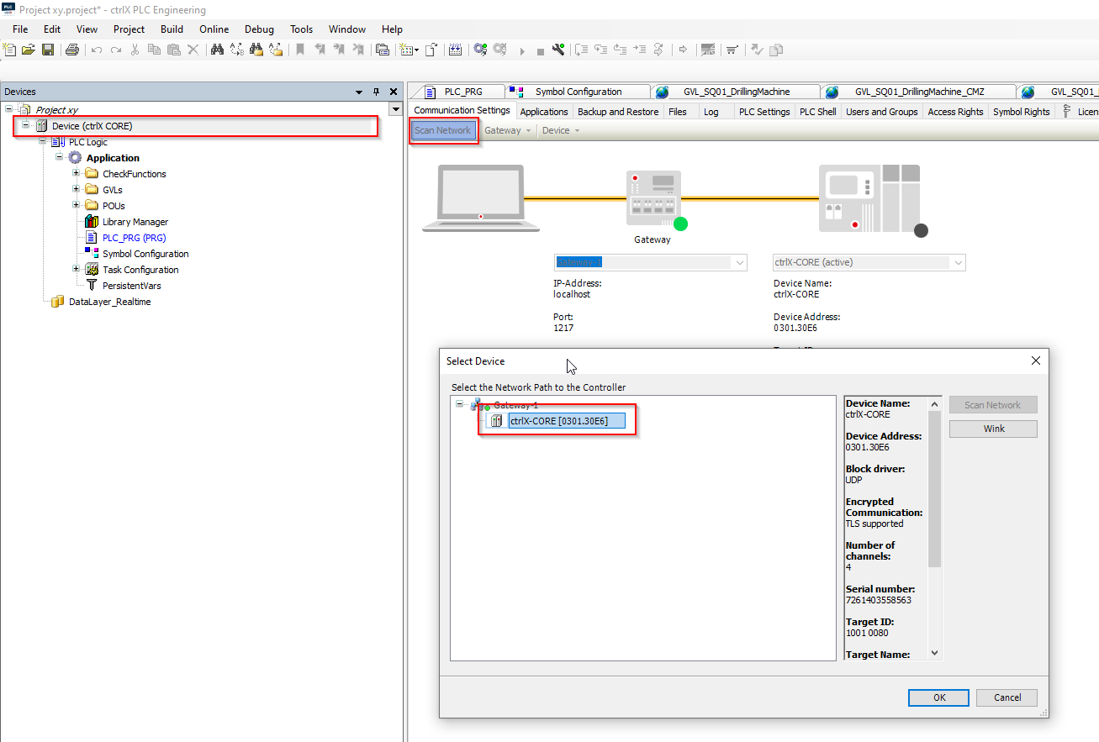Click the Print toolbar icon

coord(72,50)
